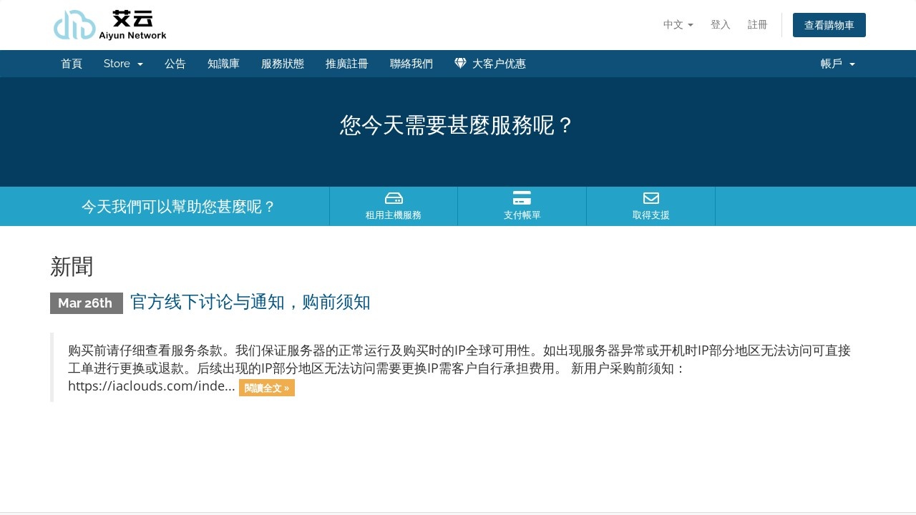The height and width of the screenshot is (515, 916).
Task: Select 服務狀態 in the navigation bar
Action: coord(283,64)
